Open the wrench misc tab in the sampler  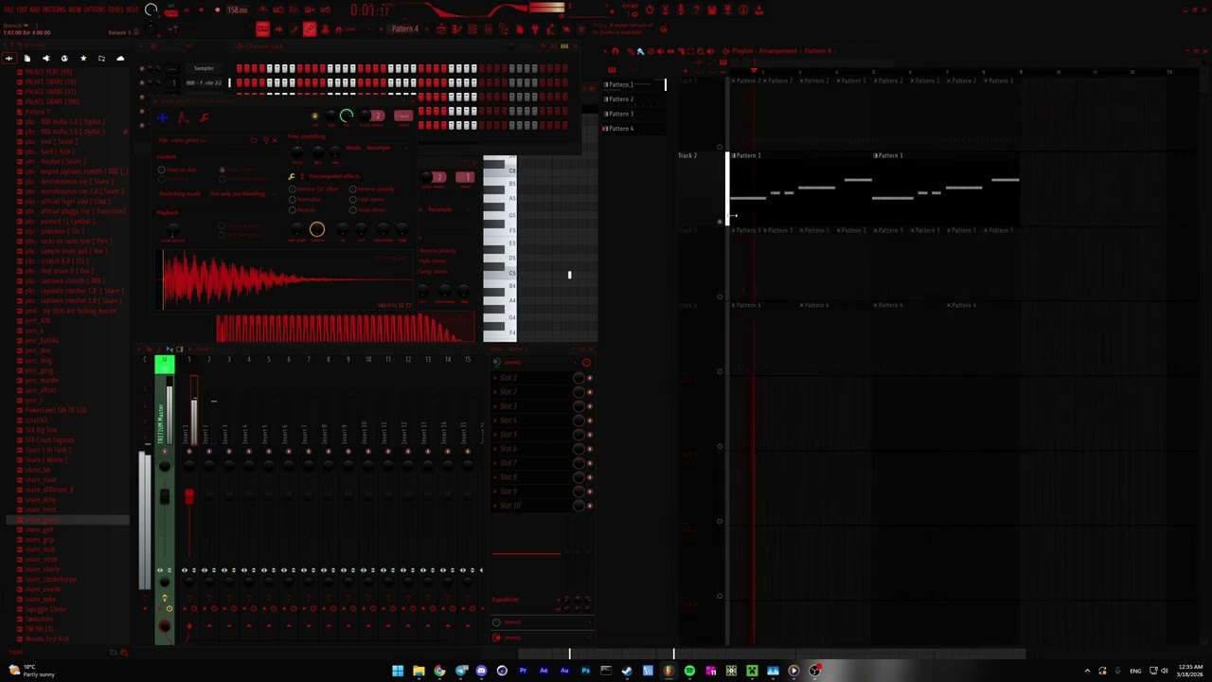(204, 117)
